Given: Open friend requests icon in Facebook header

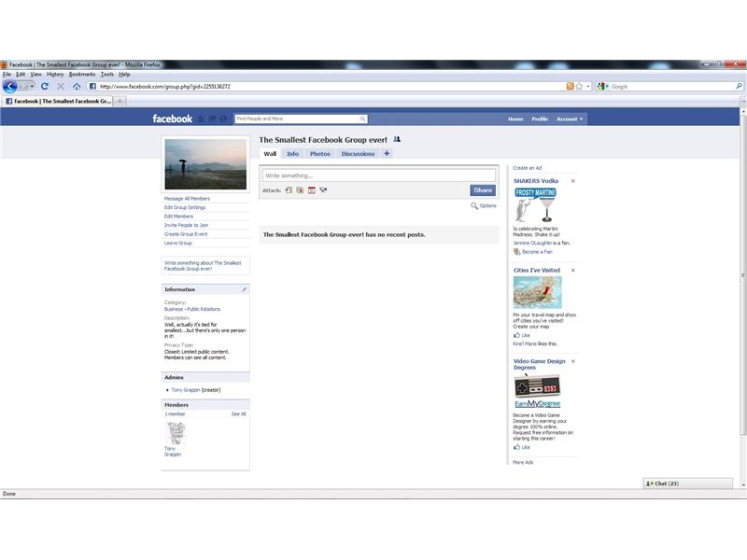Looking at the screenshot, I should click(x=202, y=119).
